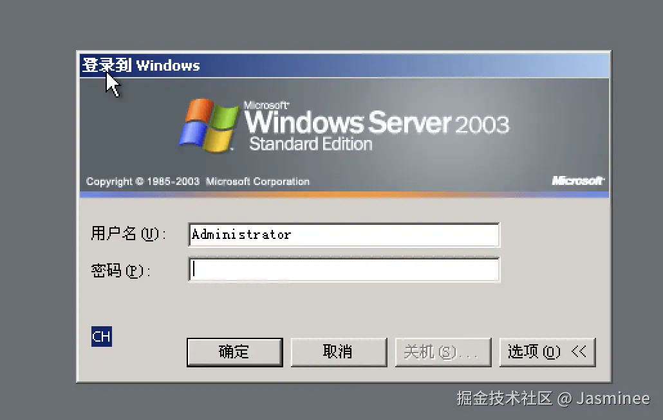Click the 选项(O) button label

(x=534, y=351)
